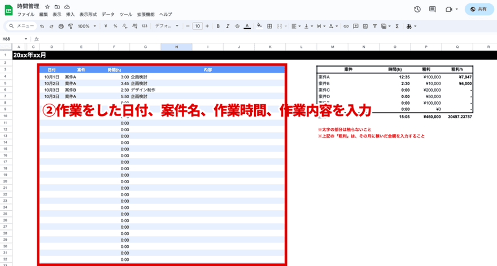
Task: Decrease decimal places
Action: pyautogui.click(x=125, y=26)
